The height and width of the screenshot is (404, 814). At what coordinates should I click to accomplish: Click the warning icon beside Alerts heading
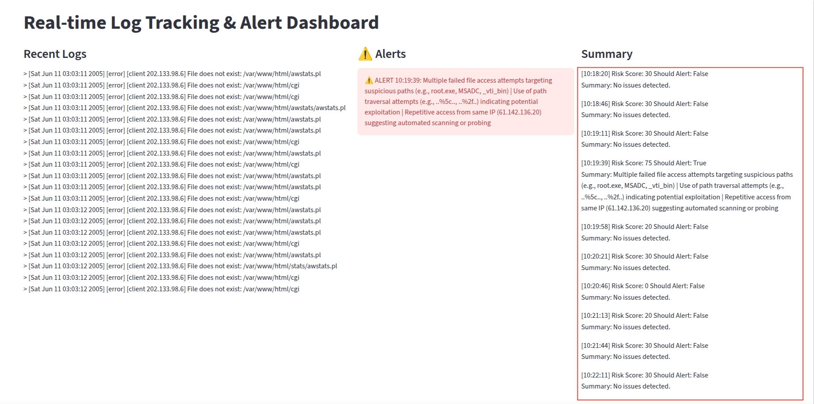[x=365, y=54]
